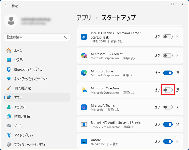
Task: Click the アプリ breadcrumb link
Action: point(84,18)
